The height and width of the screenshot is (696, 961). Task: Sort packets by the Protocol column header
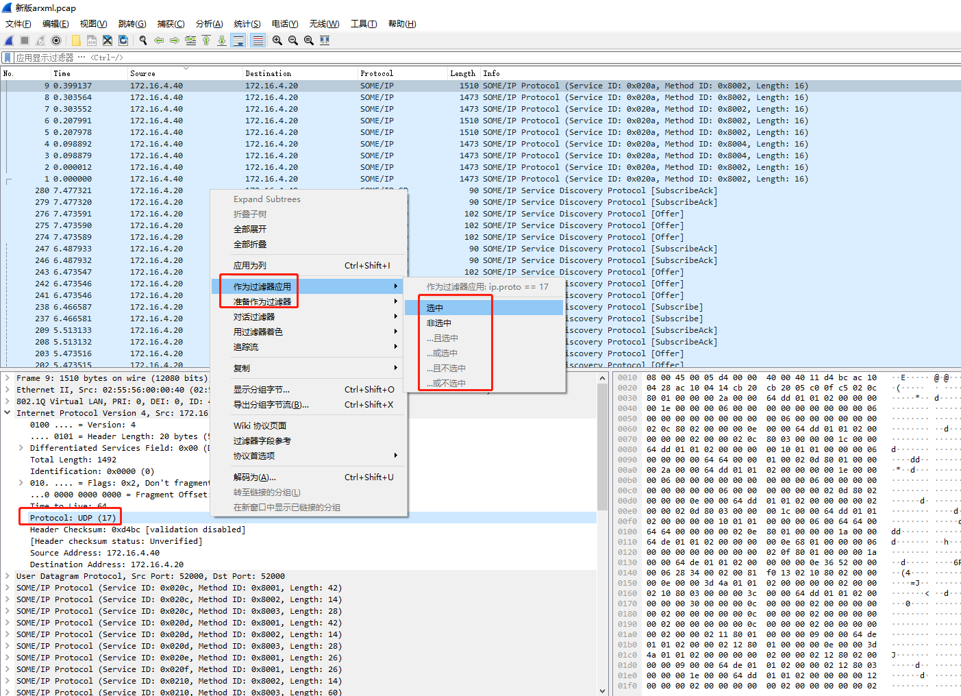pos(402,73)
